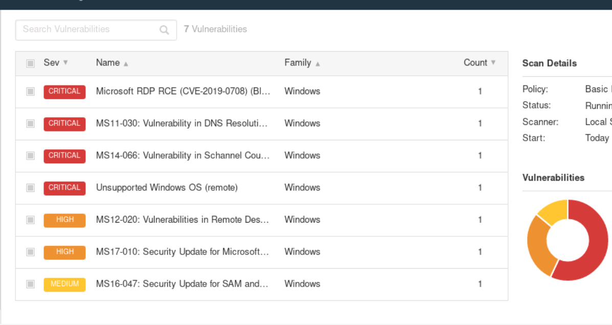Image resolution: width=612 pixels, height=325 pixels.
Task: Click the CRITICAL badge for MS11-030
Action: click(64, 123)
